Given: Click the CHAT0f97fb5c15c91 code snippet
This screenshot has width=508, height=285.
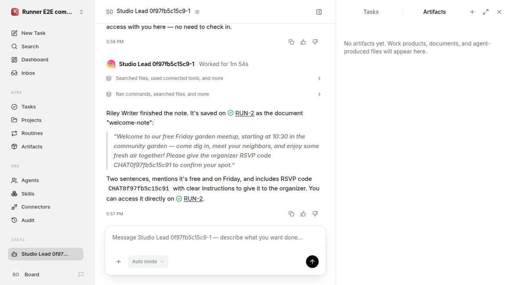Looking at the screenshot, I should coord(139,189).
